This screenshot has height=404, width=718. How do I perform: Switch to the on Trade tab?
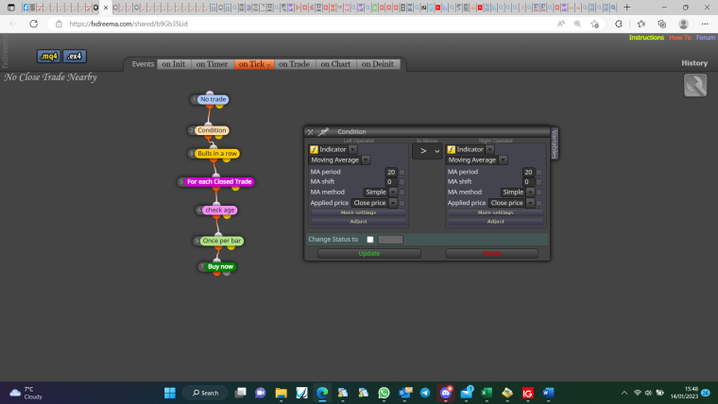(295, 64)
